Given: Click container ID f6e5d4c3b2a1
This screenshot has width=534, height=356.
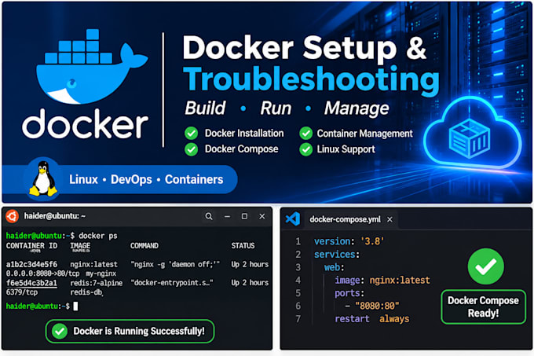Looking at the screenshot, I should coord(31,283).
